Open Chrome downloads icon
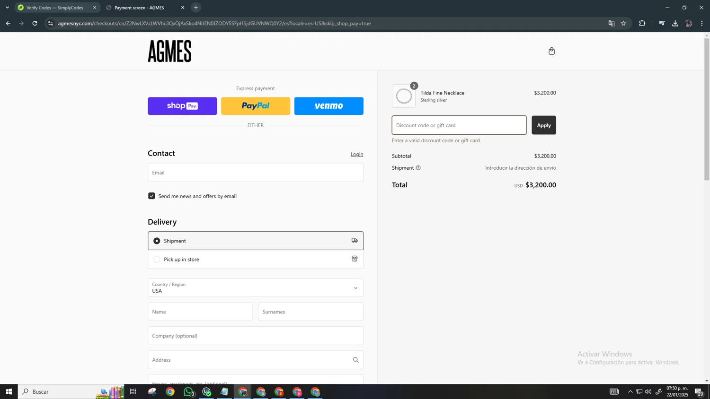The width and height of the screenshot is (710, 399). coord(675,23)
